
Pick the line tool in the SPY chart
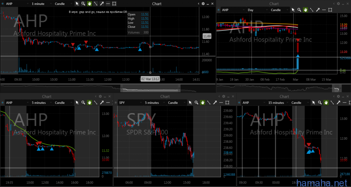point(209,102)
